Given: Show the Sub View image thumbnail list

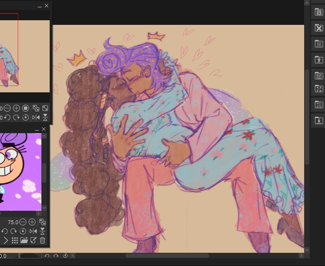Looking at the screenshot, I should pos(15,241).
